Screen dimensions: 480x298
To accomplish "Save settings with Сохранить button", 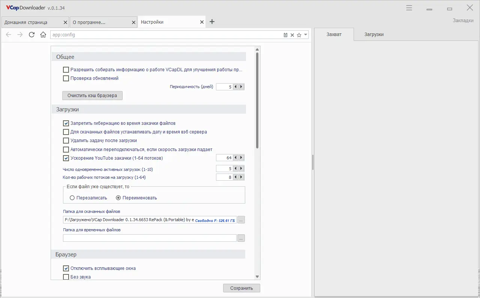I will click(241, 288).
